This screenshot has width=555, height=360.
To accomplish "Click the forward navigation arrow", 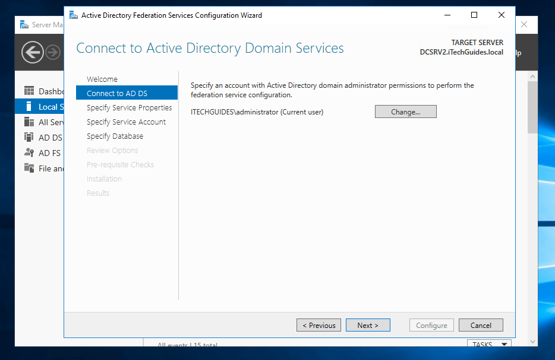I will (52, 52).
